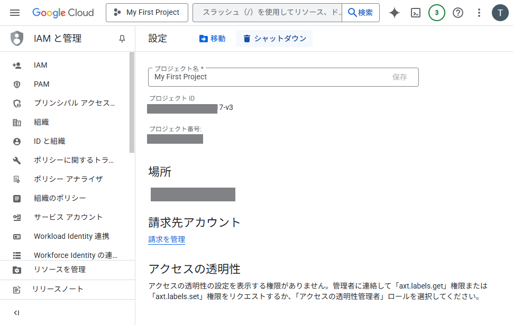Click the シャットダウン button
This screenshot has width=513, height=325.
274,38
